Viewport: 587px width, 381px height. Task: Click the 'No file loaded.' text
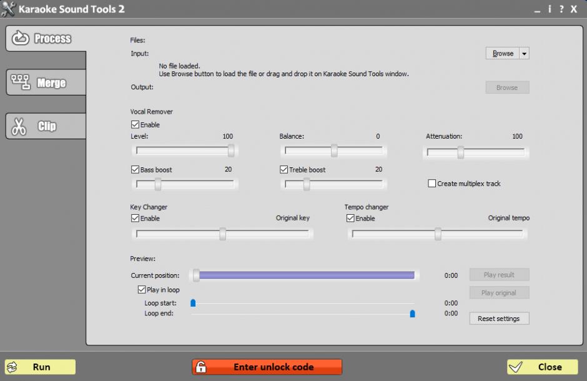tap(179, 66)
